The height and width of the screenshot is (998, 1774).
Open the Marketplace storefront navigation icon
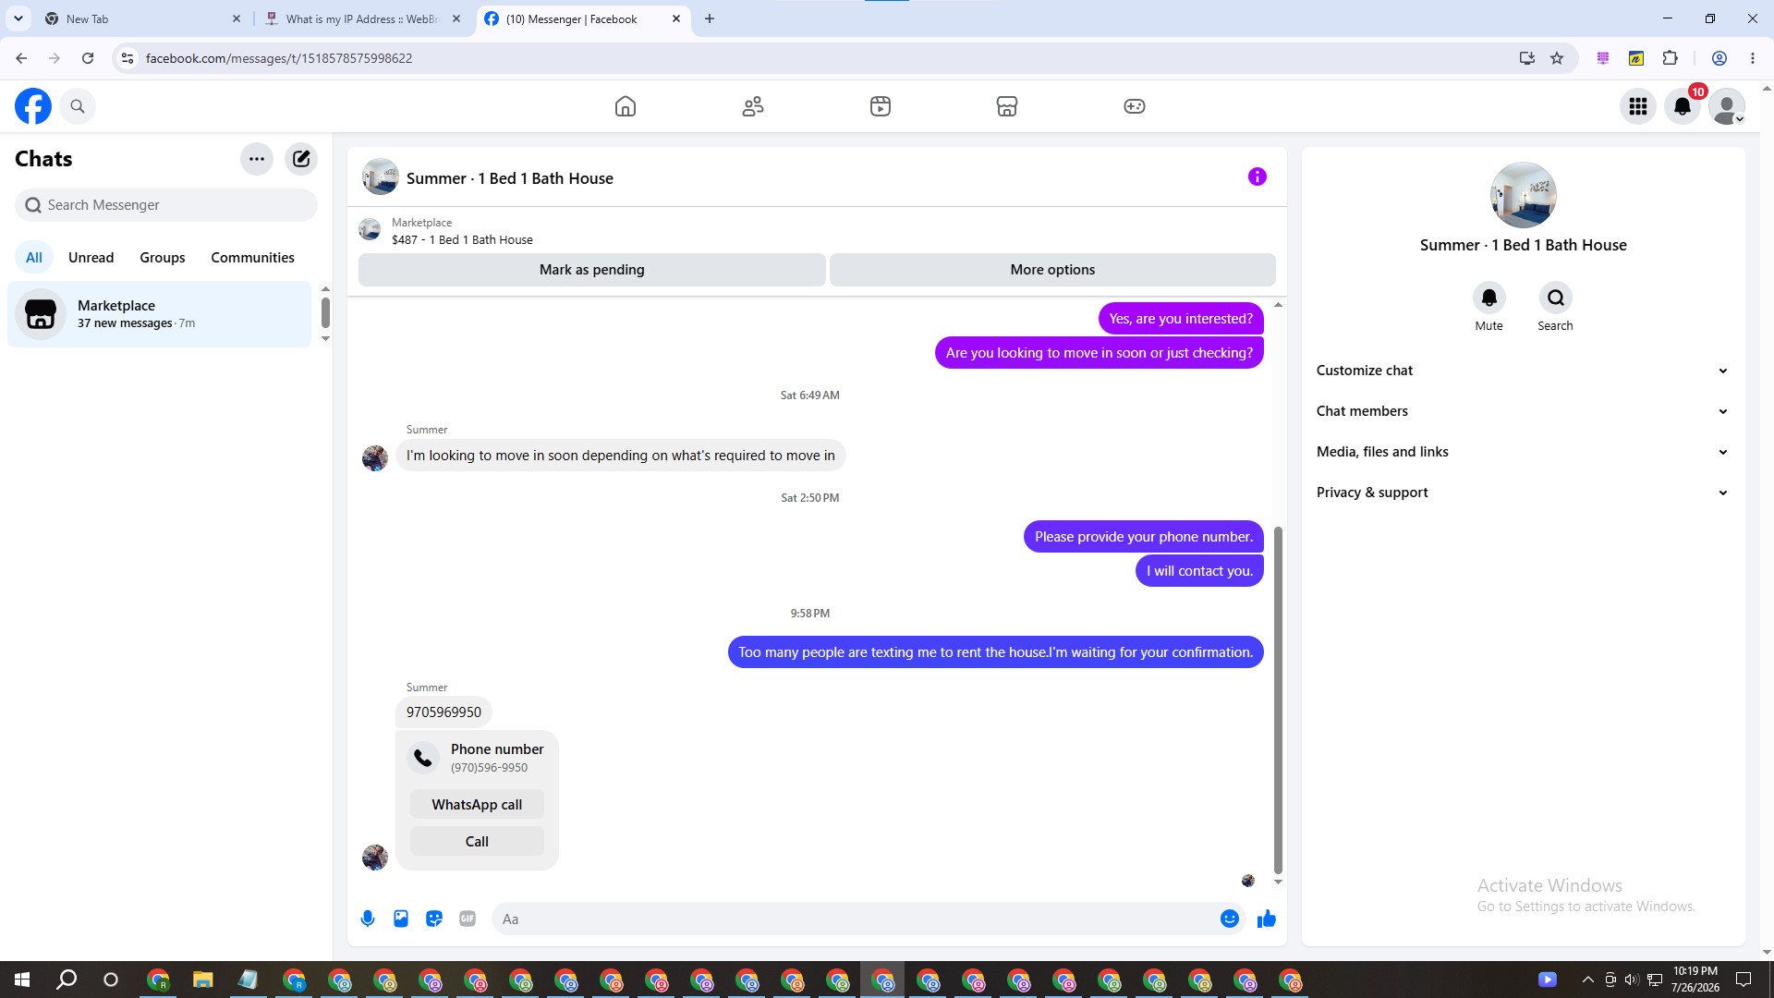tap(1007, 106)
